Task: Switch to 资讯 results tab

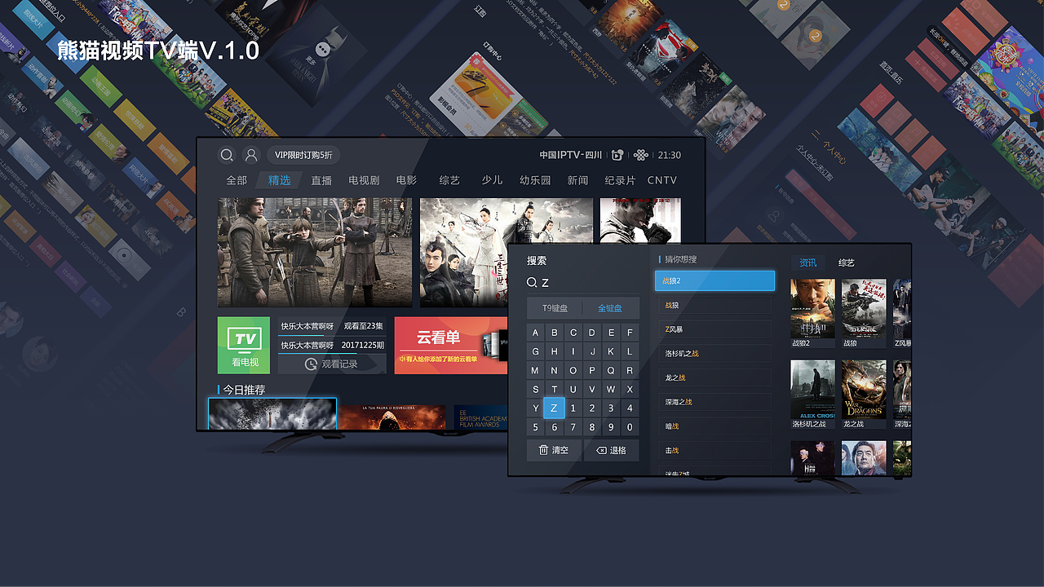Action: [x=808, y=263]
